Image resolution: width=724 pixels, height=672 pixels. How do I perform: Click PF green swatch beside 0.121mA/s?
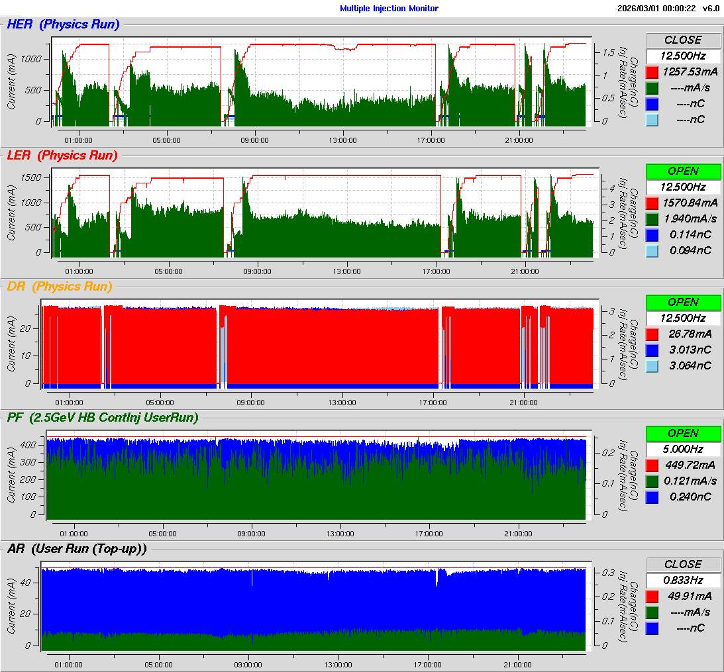click(x=652, y=481)
